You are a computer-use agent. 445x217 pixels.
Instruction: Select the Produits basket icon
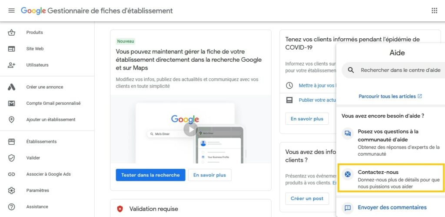pos(11,32)
